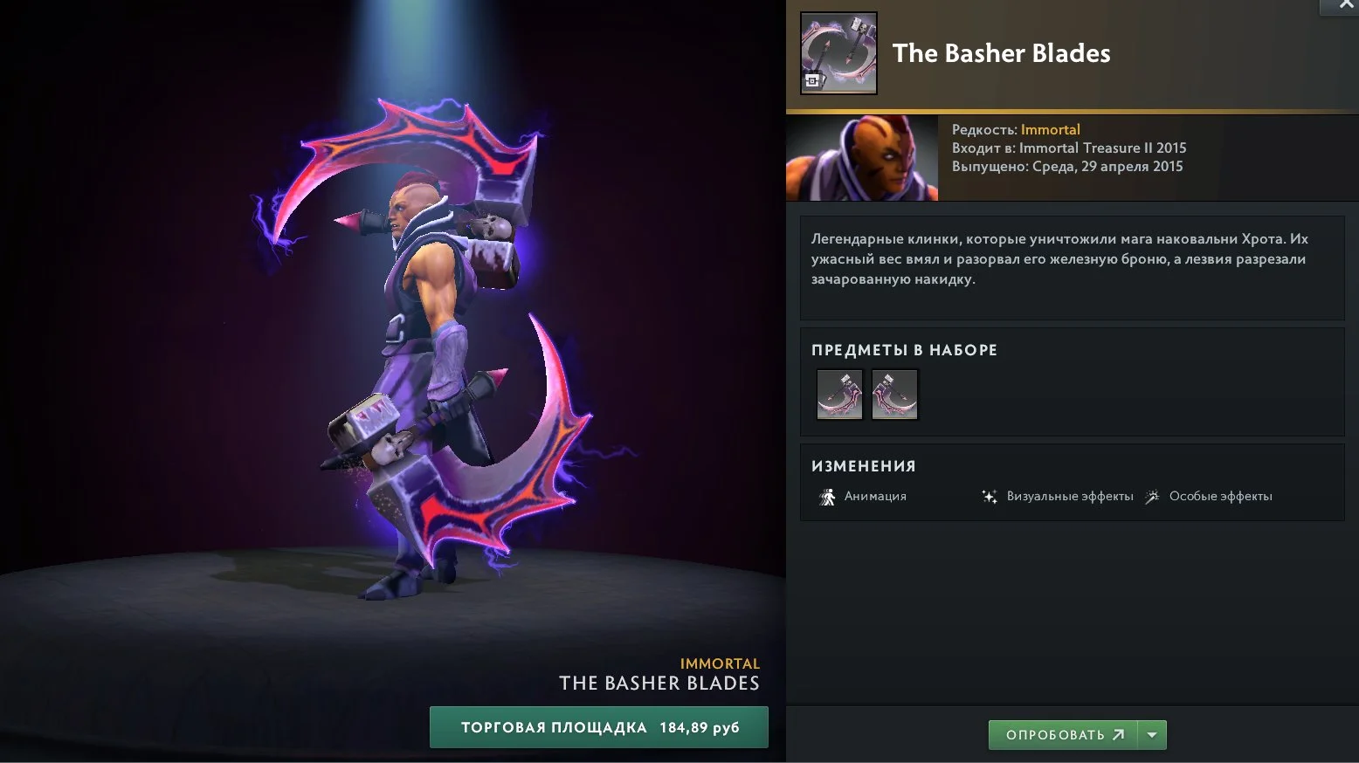Click the Immortal rarity label
Screen dimensions: 1359x763
pyautogui.click(x=1050, y=129)
